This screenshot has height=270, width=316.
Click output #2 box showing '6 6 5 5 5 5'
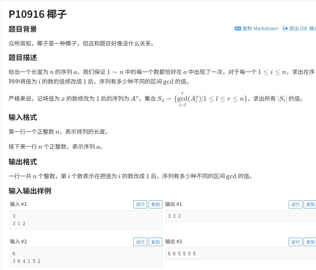click(x=240, y=254)
